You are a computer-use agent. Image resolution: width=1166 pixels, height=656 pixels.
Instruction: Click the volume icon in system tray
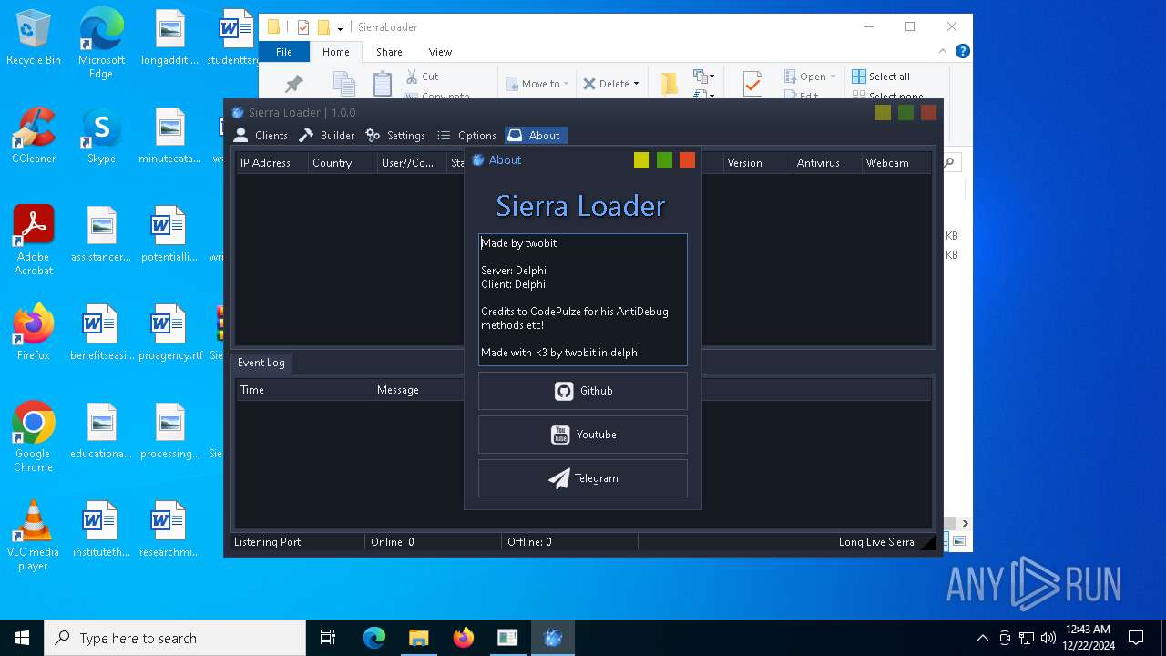coord(1048,638)
